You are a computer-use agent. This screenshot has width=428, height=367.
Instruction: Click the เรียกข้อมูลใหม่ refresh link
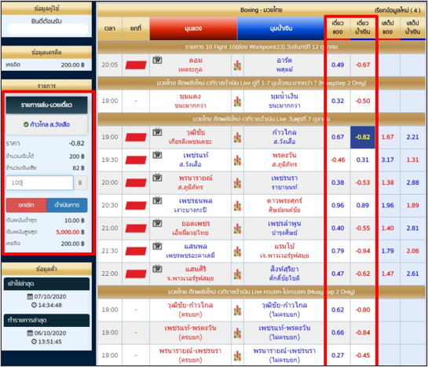click(397, 10)
